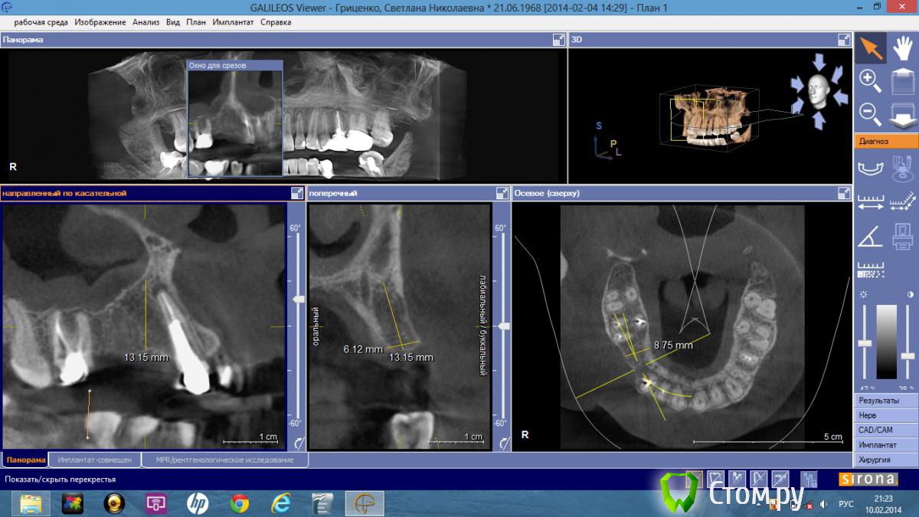The image size is (919, 517).
Task: Activate the hand pan tool
Action: [903, 47]
